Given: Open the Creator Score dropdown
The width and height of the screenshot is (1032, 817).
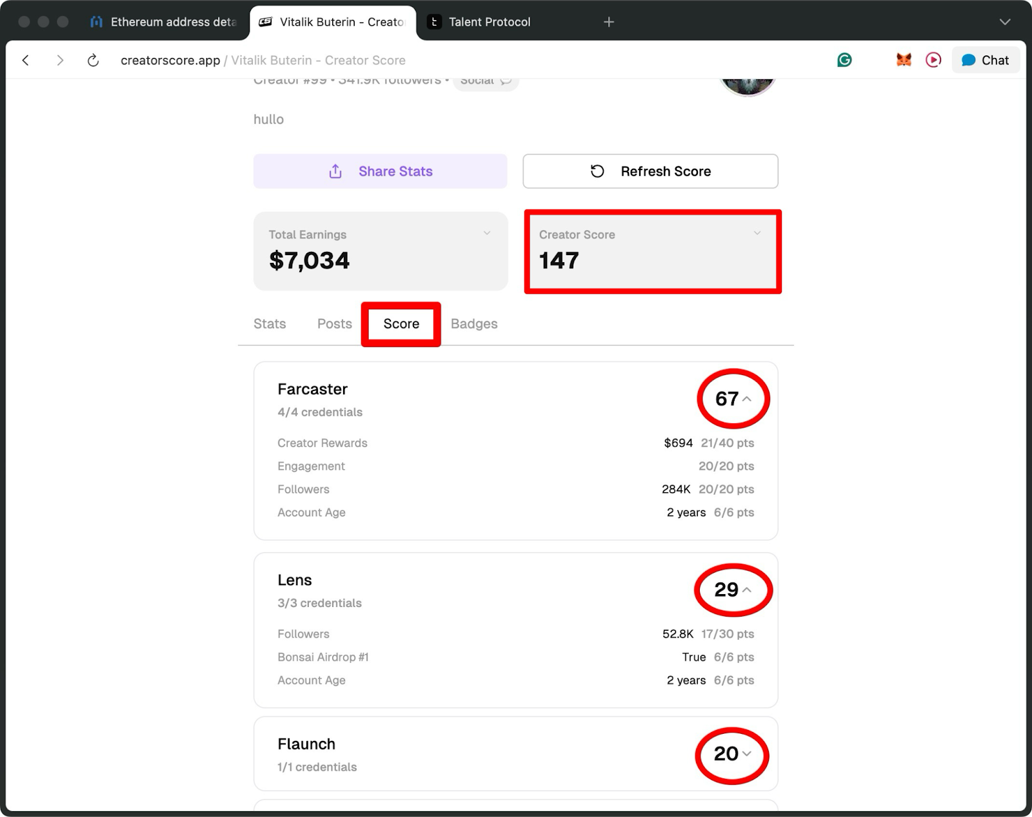Looking at the screenshot, I should 757,234.
